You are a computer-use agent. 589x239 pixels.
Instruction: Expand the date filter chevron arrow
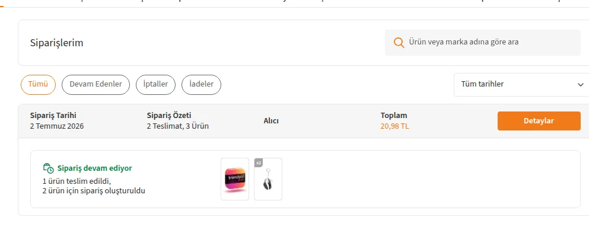coord(580,85)
